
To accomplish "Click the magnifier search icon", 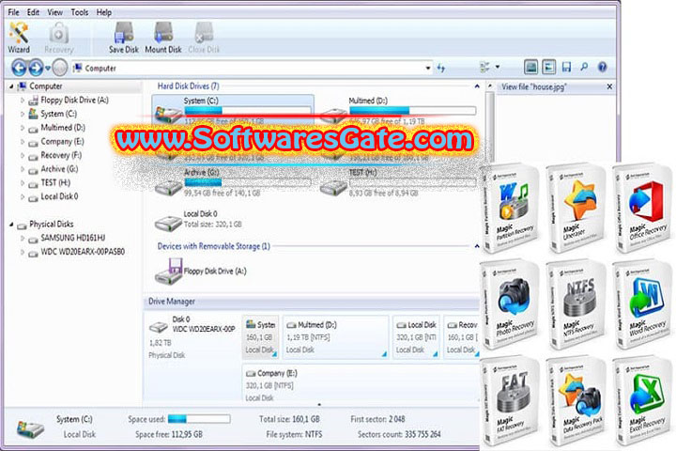I will point(584,67).
